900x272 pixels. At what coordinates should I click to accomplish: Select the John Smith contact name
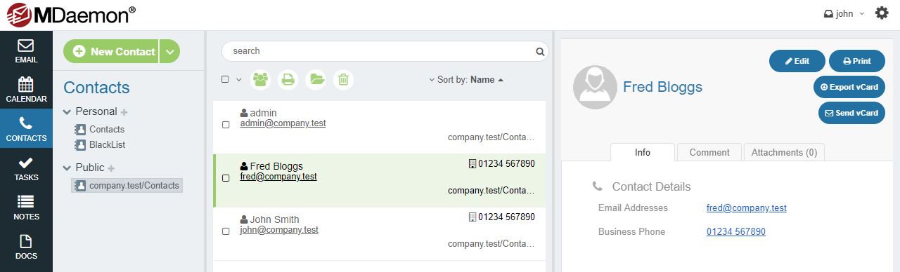[x=274, y=219]
